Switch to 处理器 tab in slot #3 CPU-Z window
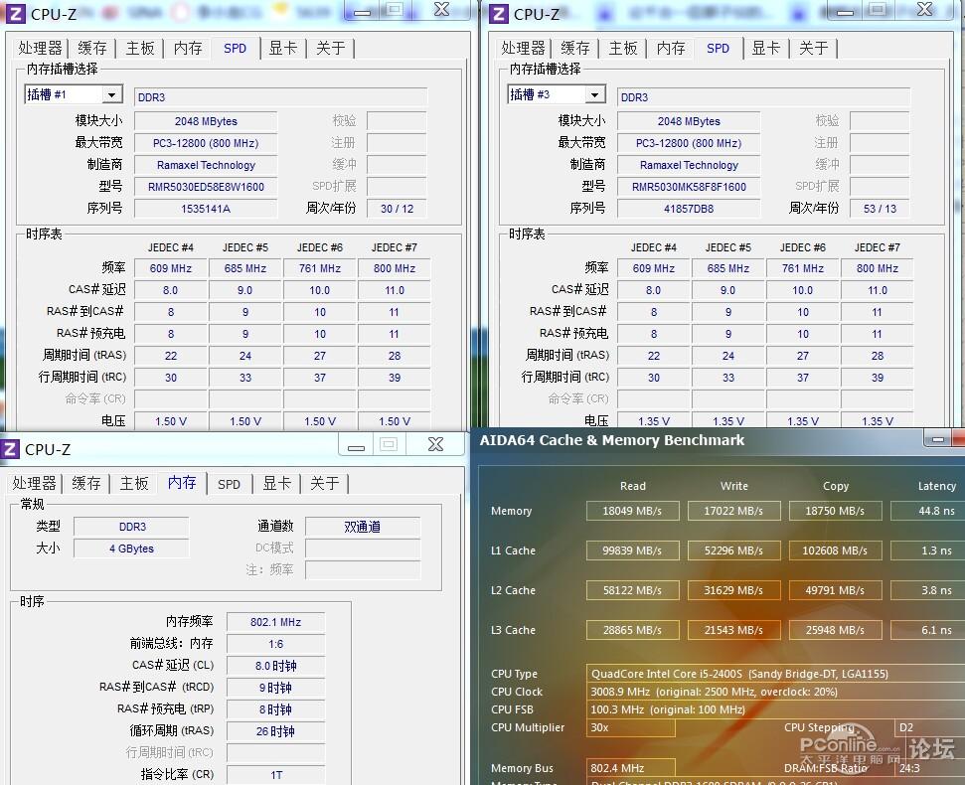 [x=523, y=48]
